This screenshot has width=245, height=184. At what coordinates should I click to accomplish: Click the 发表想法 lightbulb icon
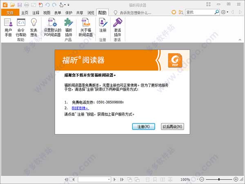33,27
